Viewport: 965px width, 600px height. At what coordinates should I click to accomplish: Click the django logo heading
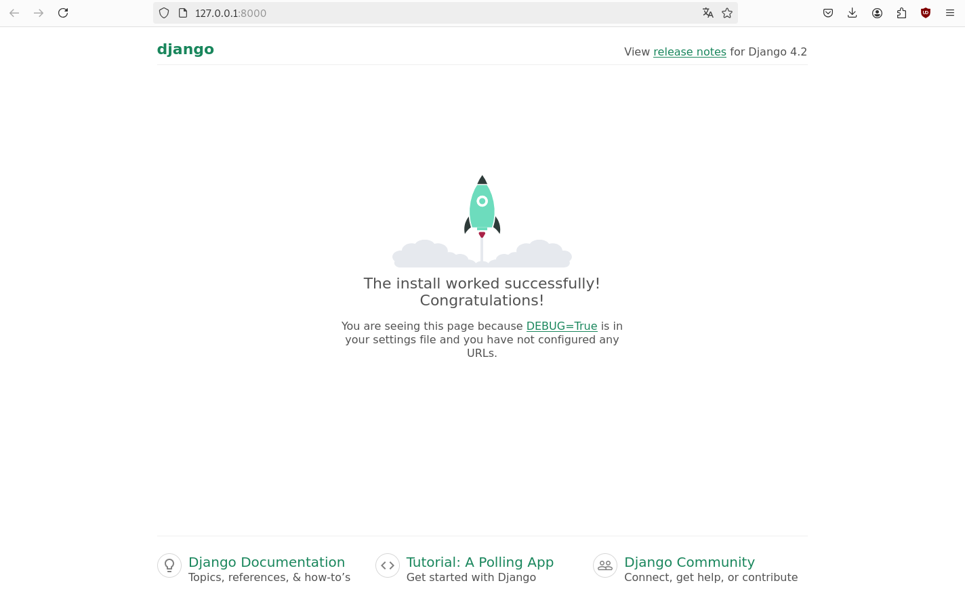click(186, 49)
